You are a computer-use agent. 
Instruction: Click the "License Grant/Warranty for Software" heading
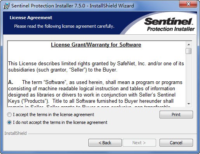point(96,45)
